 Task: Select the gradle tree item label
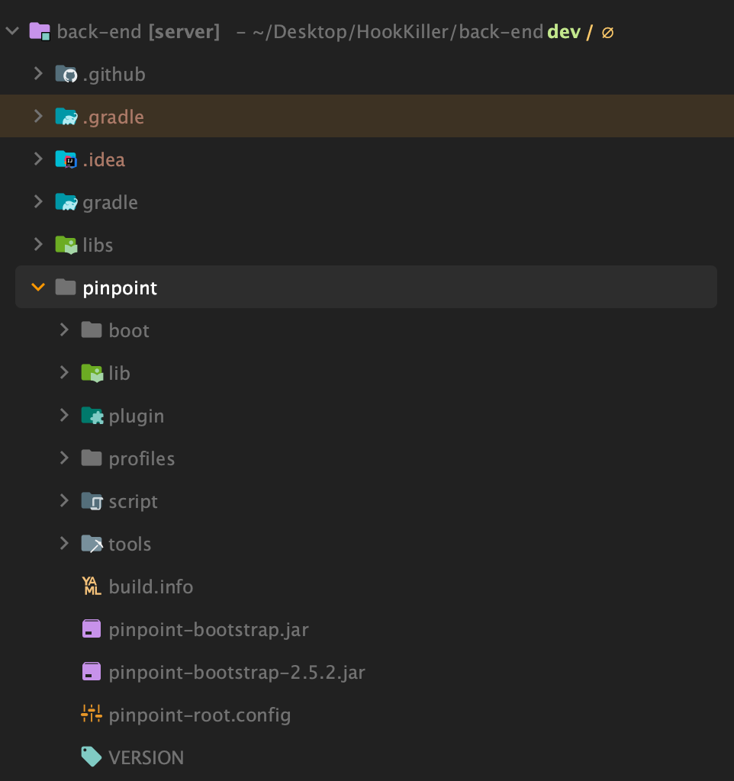coord(110,203)
